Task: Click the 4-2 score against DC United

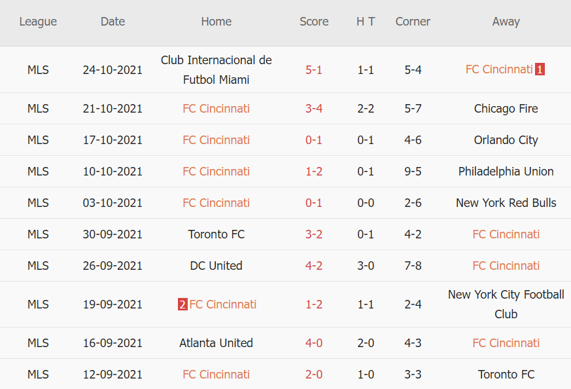Action: coord(314,266)
